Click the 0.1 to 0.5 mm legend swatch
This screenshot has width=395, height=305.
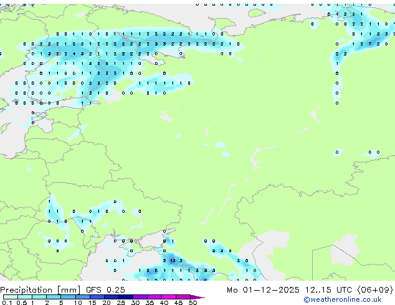11,297
